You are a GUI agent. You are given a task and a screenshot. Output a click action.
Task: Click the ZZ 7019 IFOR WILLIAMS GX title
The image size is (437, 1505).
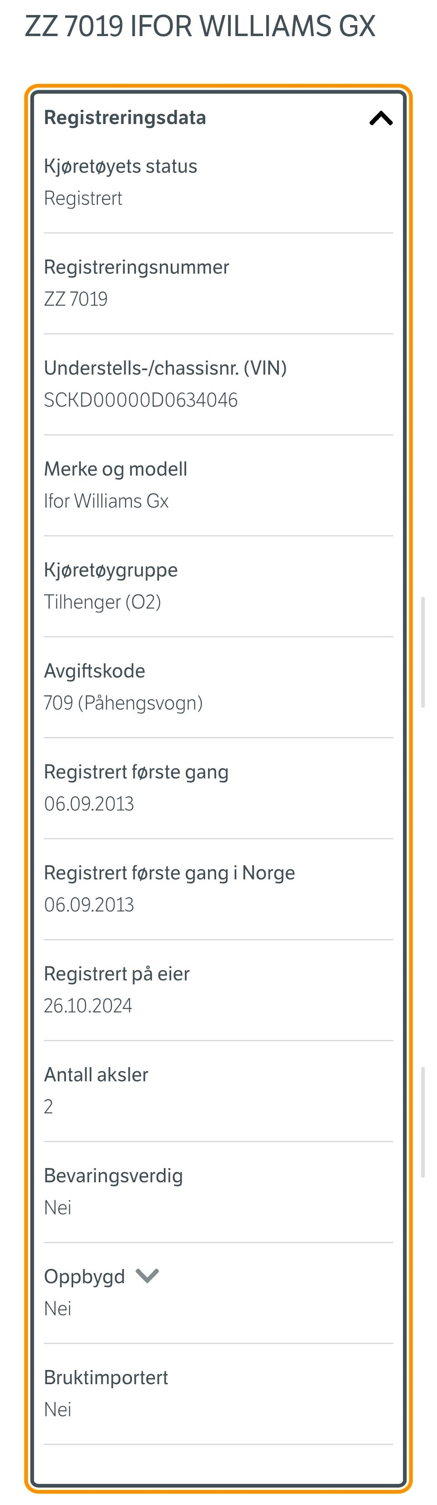199,26
